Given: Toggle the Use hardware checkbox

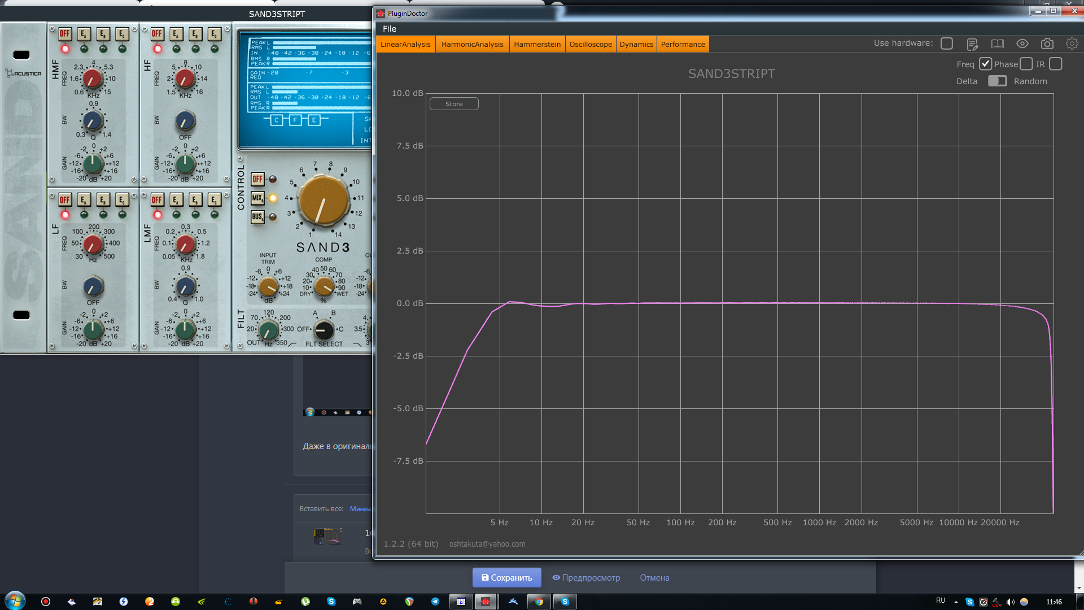Looking at the screenshot, I should (947, 43).
